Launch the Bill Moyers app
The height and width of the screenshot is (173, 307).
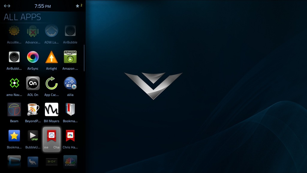tap(51, 110)
